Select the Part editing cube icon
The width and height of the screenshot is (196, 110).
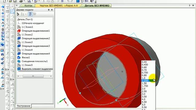click(2, 7)
